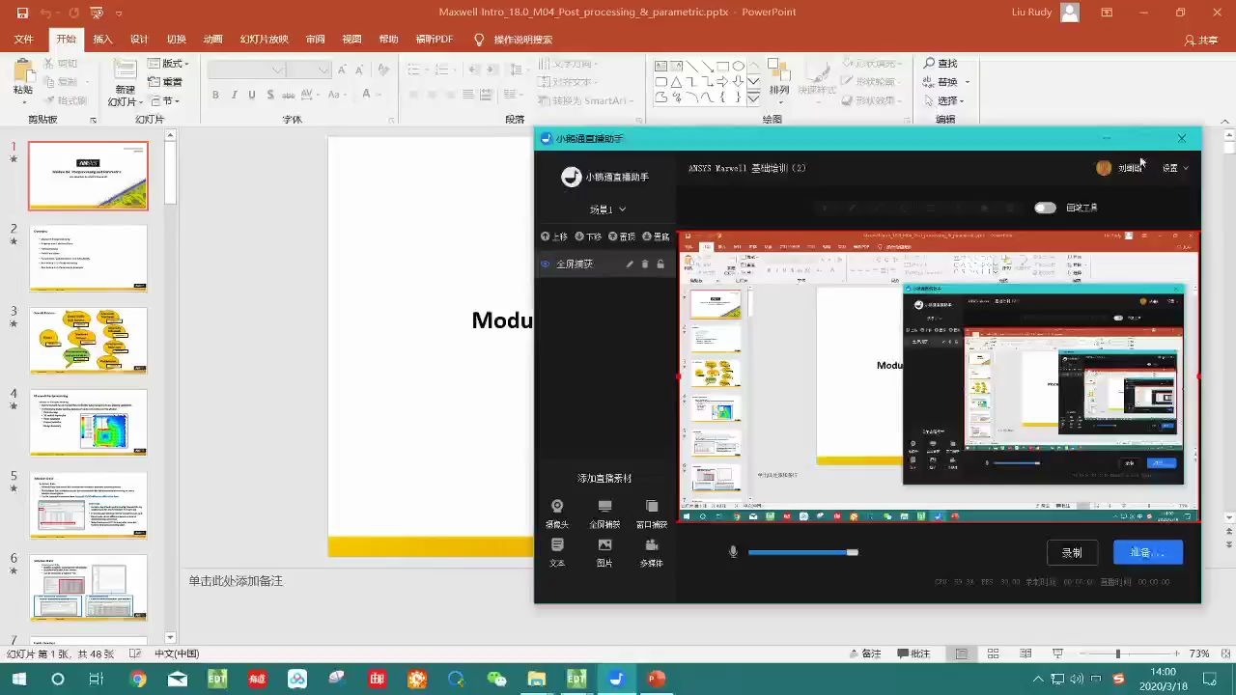Click the blue Prepare (准备) button

pyautogui.click(x=1147, y=552)
